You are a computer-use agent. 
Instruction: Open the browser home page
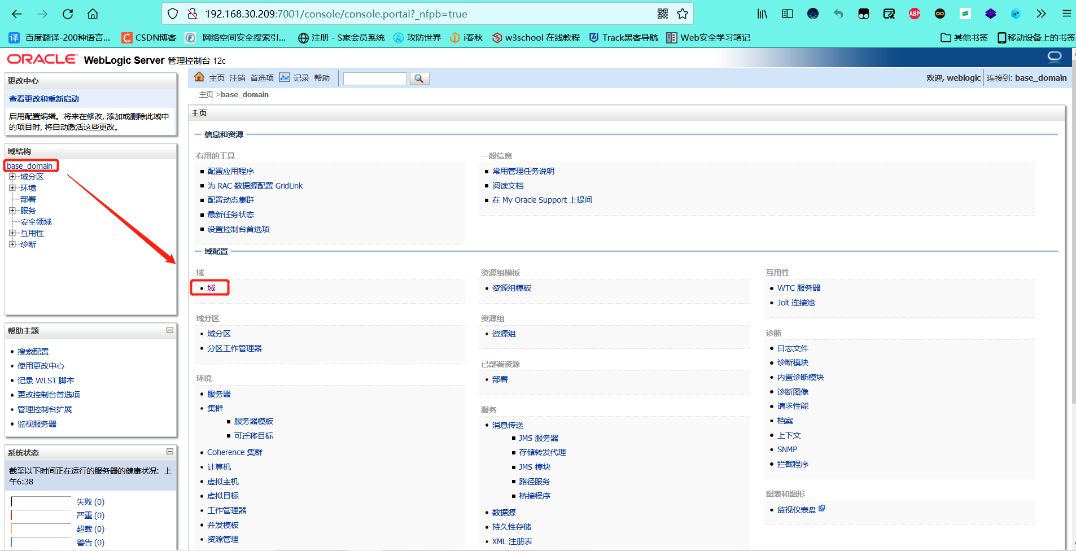(x=93, y=14)
